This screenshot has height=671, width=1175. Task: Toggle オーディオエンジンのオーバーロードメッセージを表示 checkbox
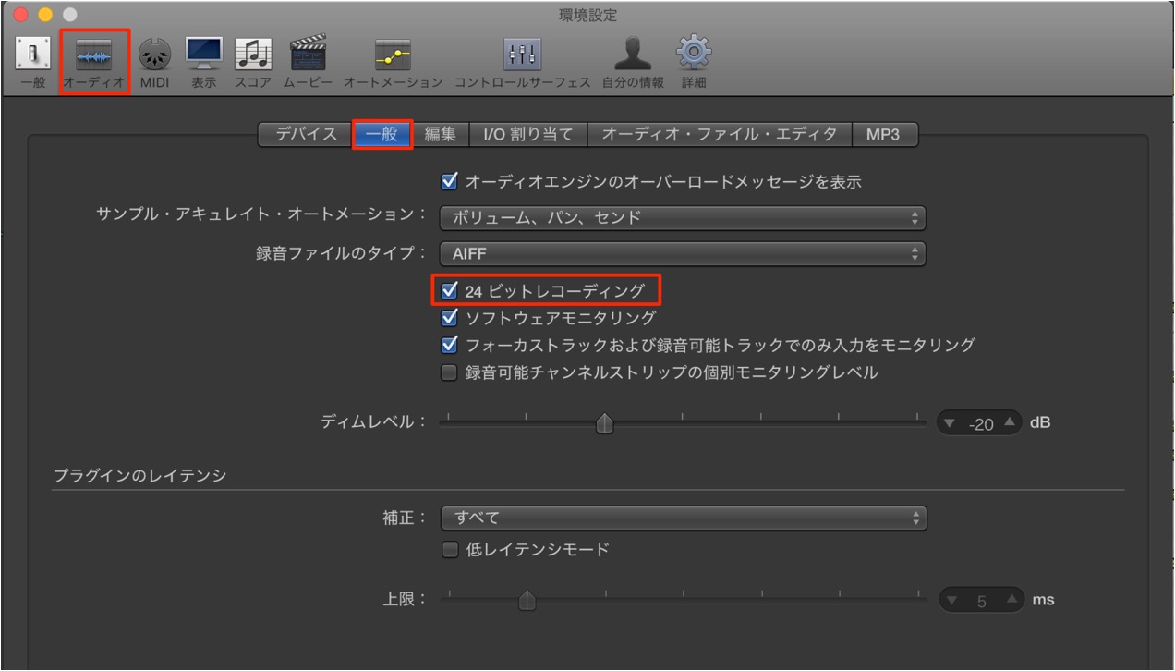click(x=450, y=181)
